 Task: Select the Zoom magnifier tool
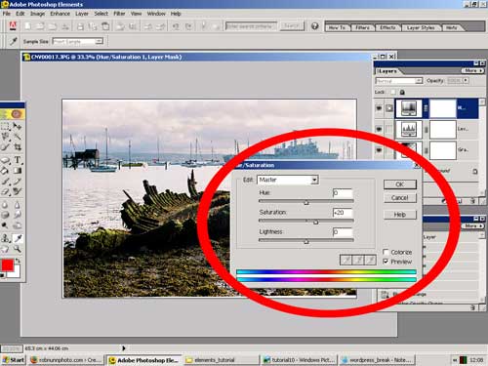18,250
